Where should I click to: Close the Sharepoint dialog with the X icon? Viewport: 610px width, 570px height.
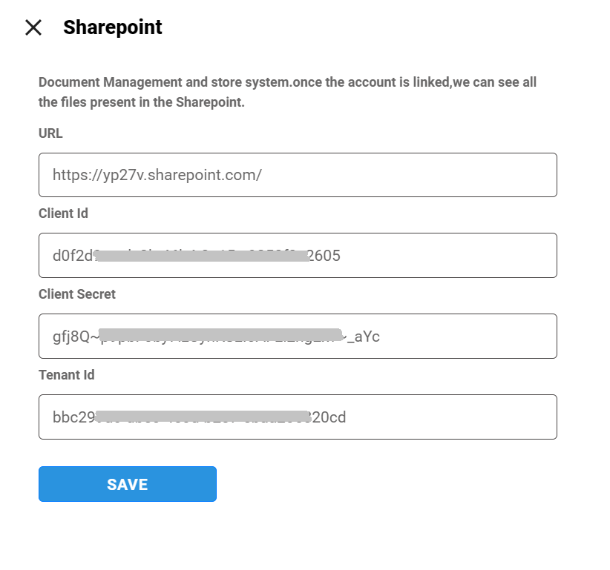click(x=33, y=27)
